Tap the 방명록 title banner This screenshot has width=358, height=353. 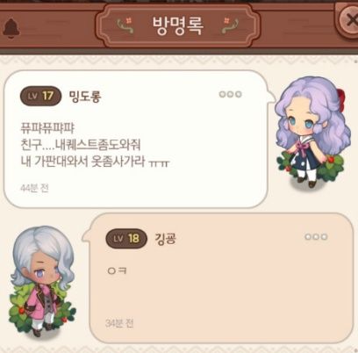(177, 26)
